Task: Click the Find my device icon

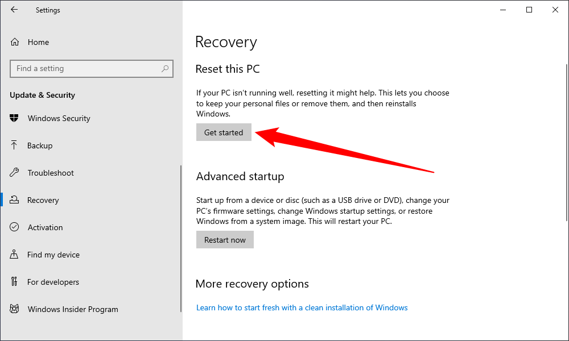Action: [x=15, y=255]
